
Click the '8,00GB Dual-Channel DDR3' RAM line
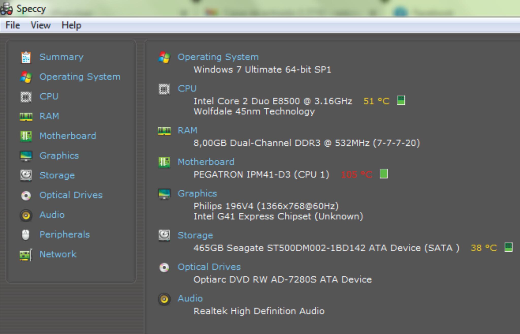pyautogui.click(x=307, y=143)
